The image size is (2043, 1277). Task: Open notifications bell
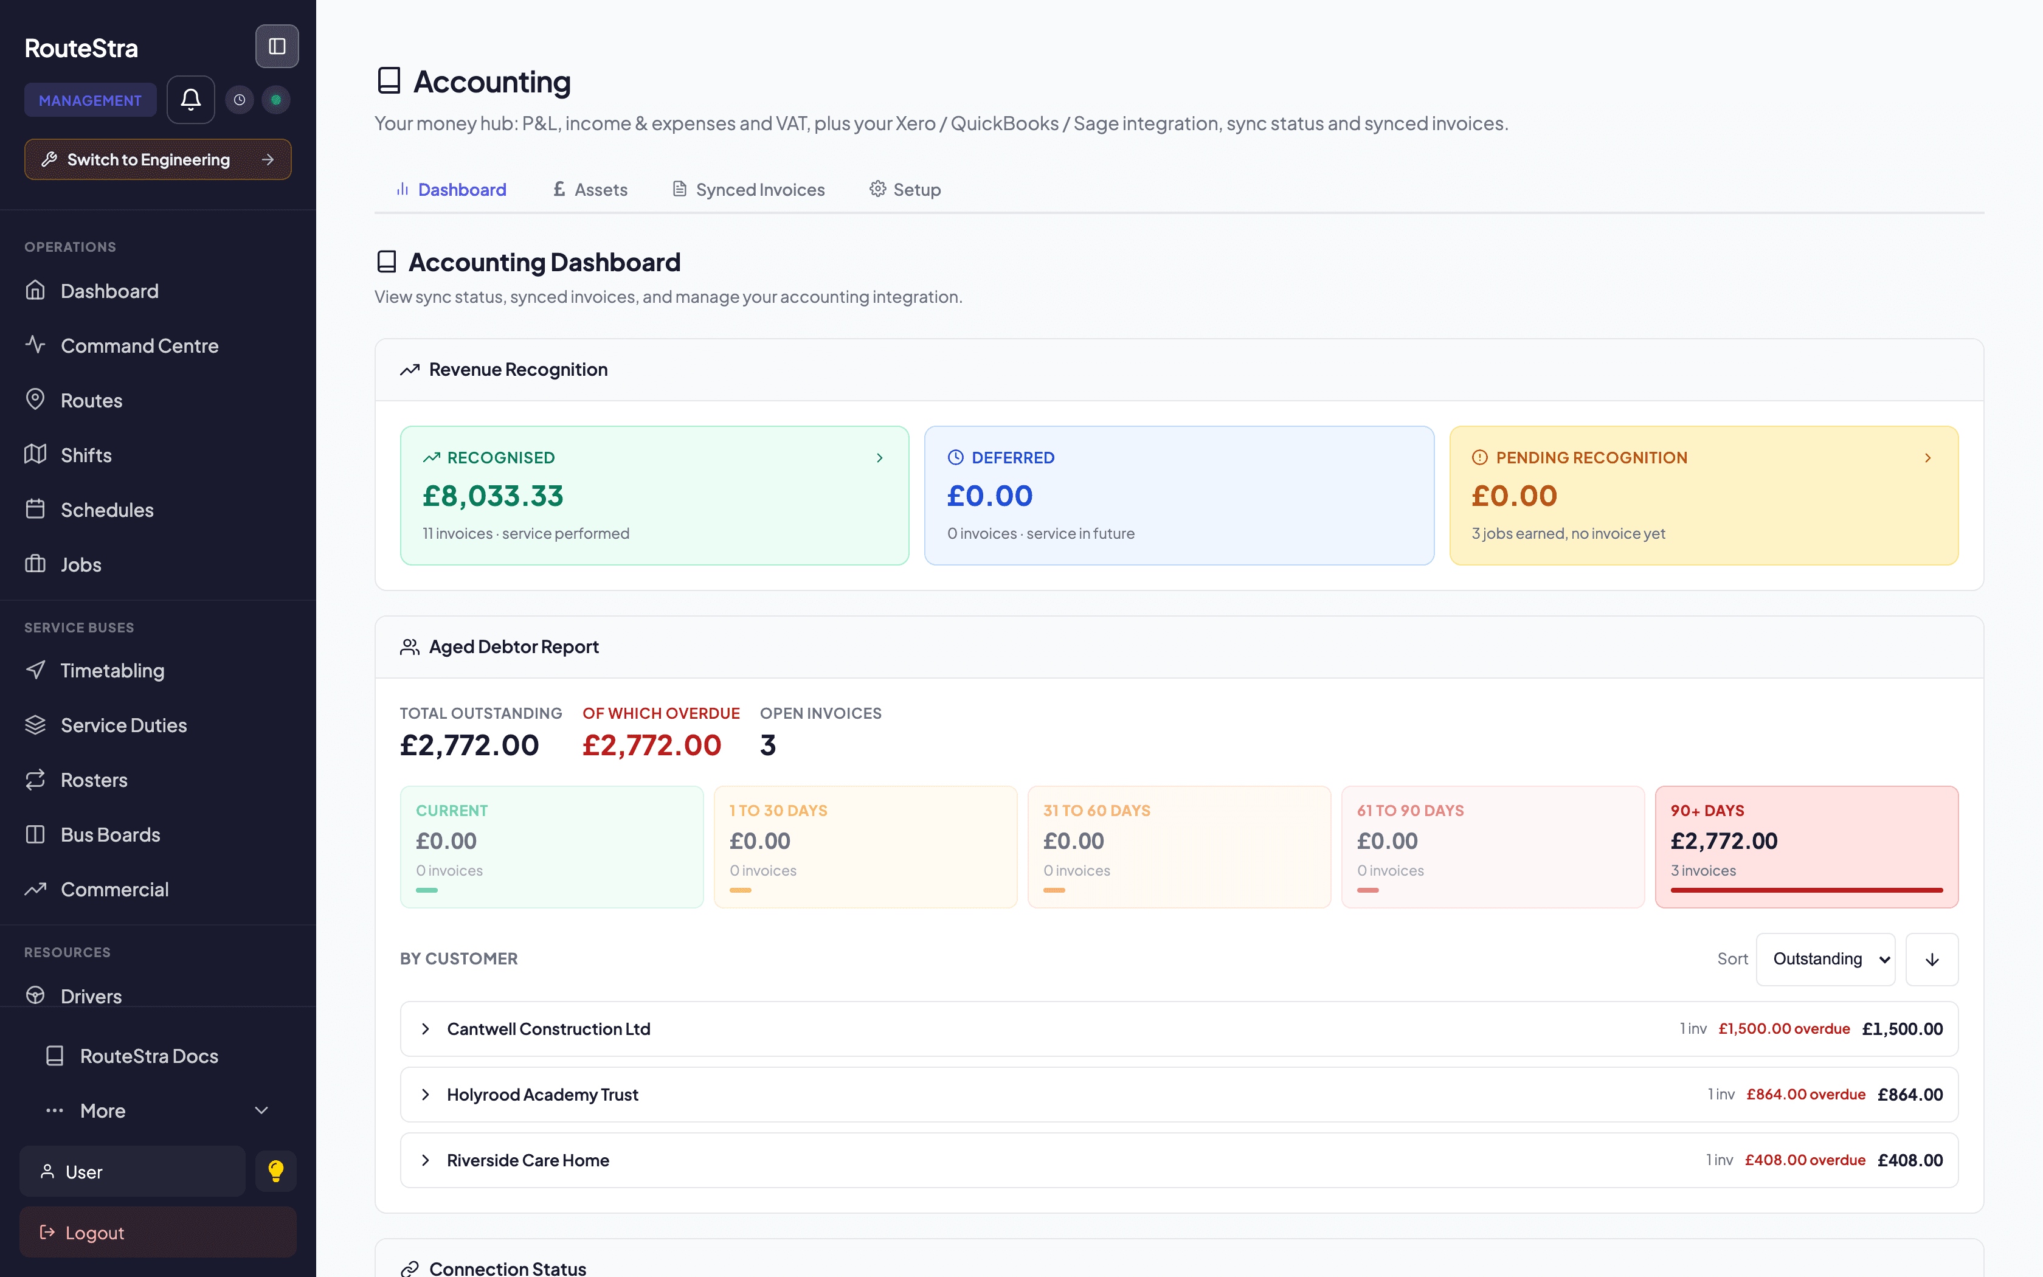pos(191,100)
